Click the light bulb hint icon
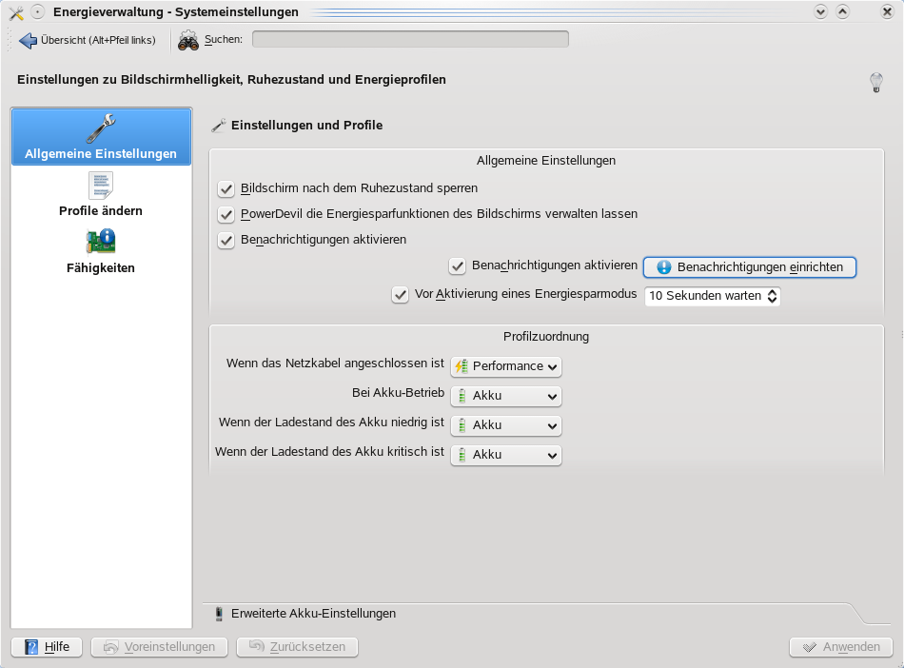This screenshot has height=668, width=904. click(875, 82)
